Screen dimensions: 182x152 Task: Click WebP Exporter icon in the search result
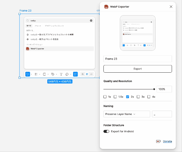tap(28, 49)
